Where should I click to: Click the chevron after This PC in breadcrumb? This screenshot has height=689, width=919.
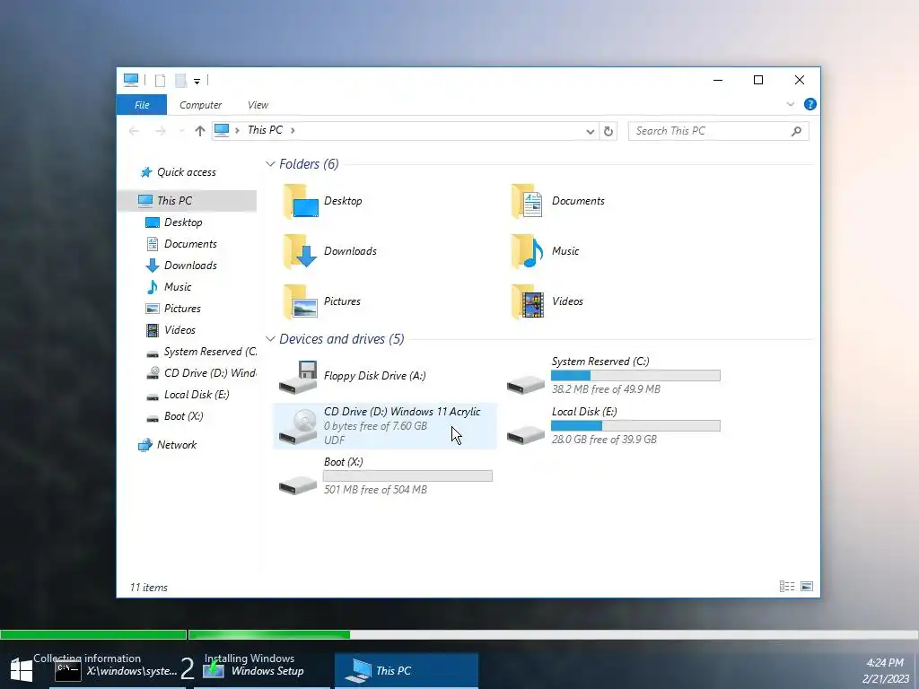293,130
